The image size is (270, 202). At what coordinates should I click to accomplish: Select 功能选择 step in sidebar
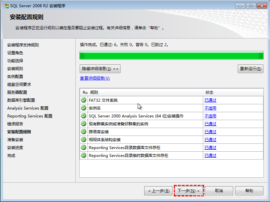pos(15,61)
